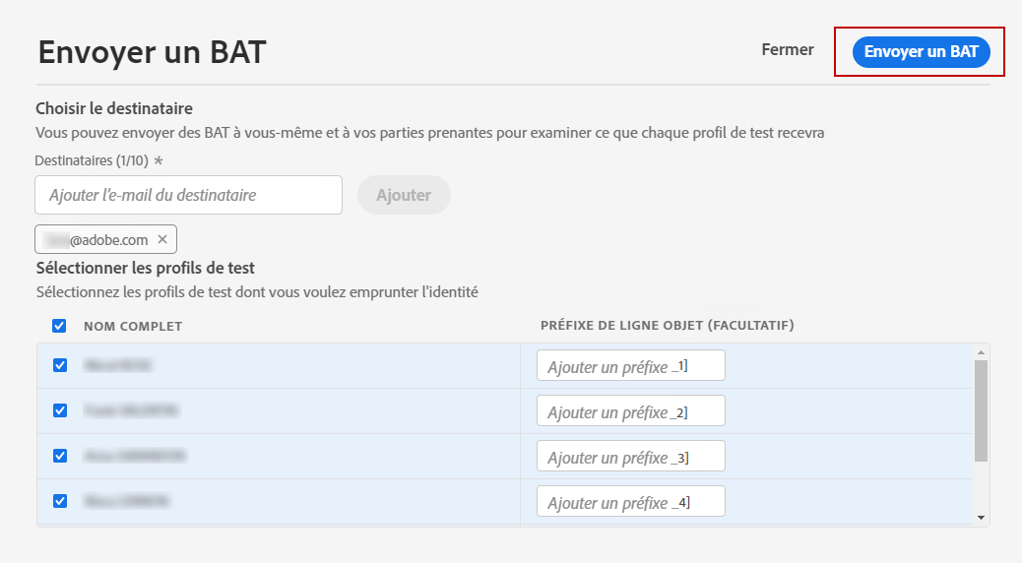Focus the Ajouter l'e-mail du destinataire field
Image resolution: width=1022 pixels, height=563 pixels.
188,195
